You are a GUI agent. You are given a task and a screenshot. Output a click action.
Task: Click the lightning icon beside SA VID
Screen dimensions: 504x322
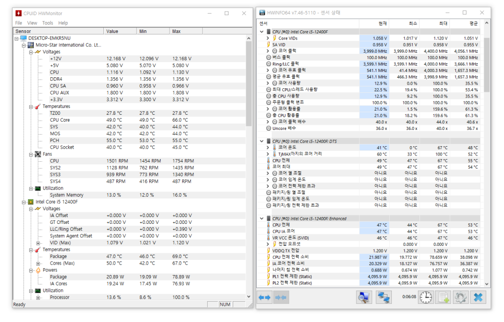click(x=268, y=45)
